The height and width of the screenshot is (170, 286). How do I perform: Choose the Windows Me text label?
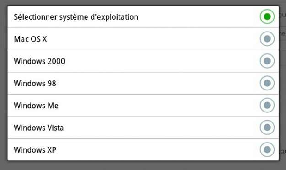pyautogui.click(x=36, y=106)
